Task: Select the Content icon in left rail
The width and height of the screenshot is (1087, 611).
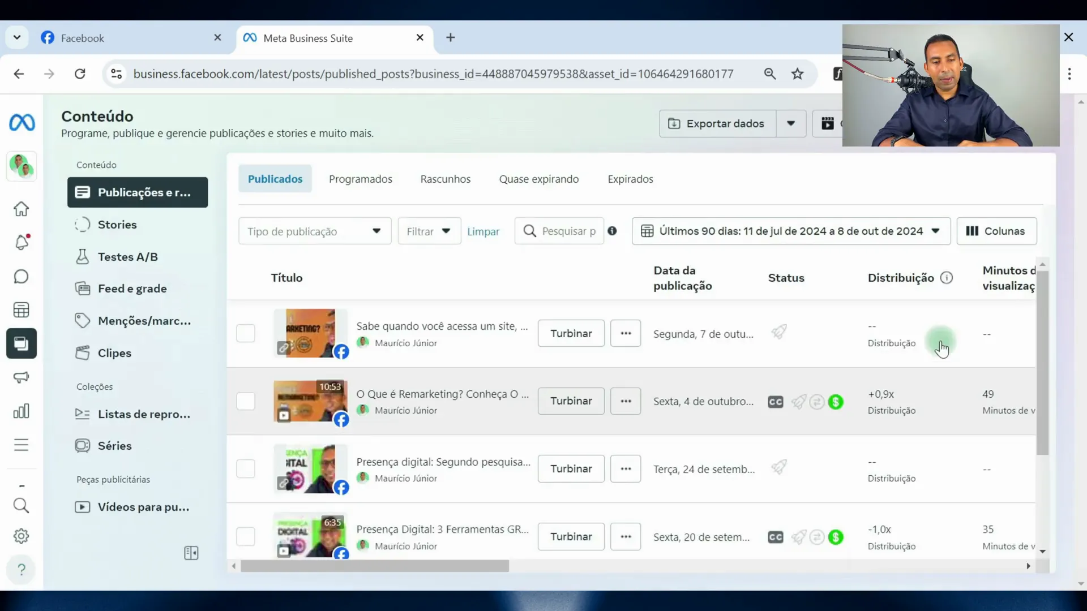Action: coord(22,343)
